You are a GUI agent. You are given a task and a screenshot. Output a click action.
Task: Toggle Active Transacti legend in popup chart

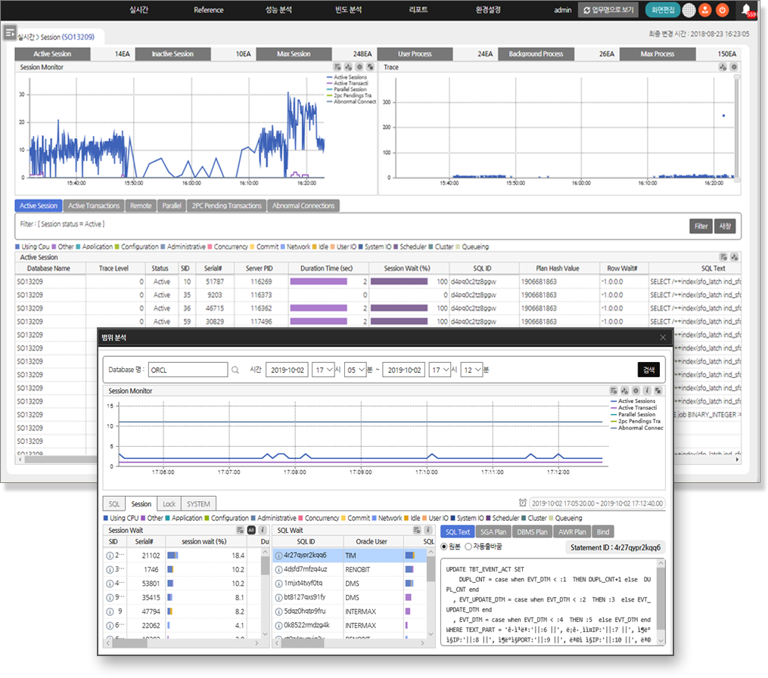pos(634,408)
